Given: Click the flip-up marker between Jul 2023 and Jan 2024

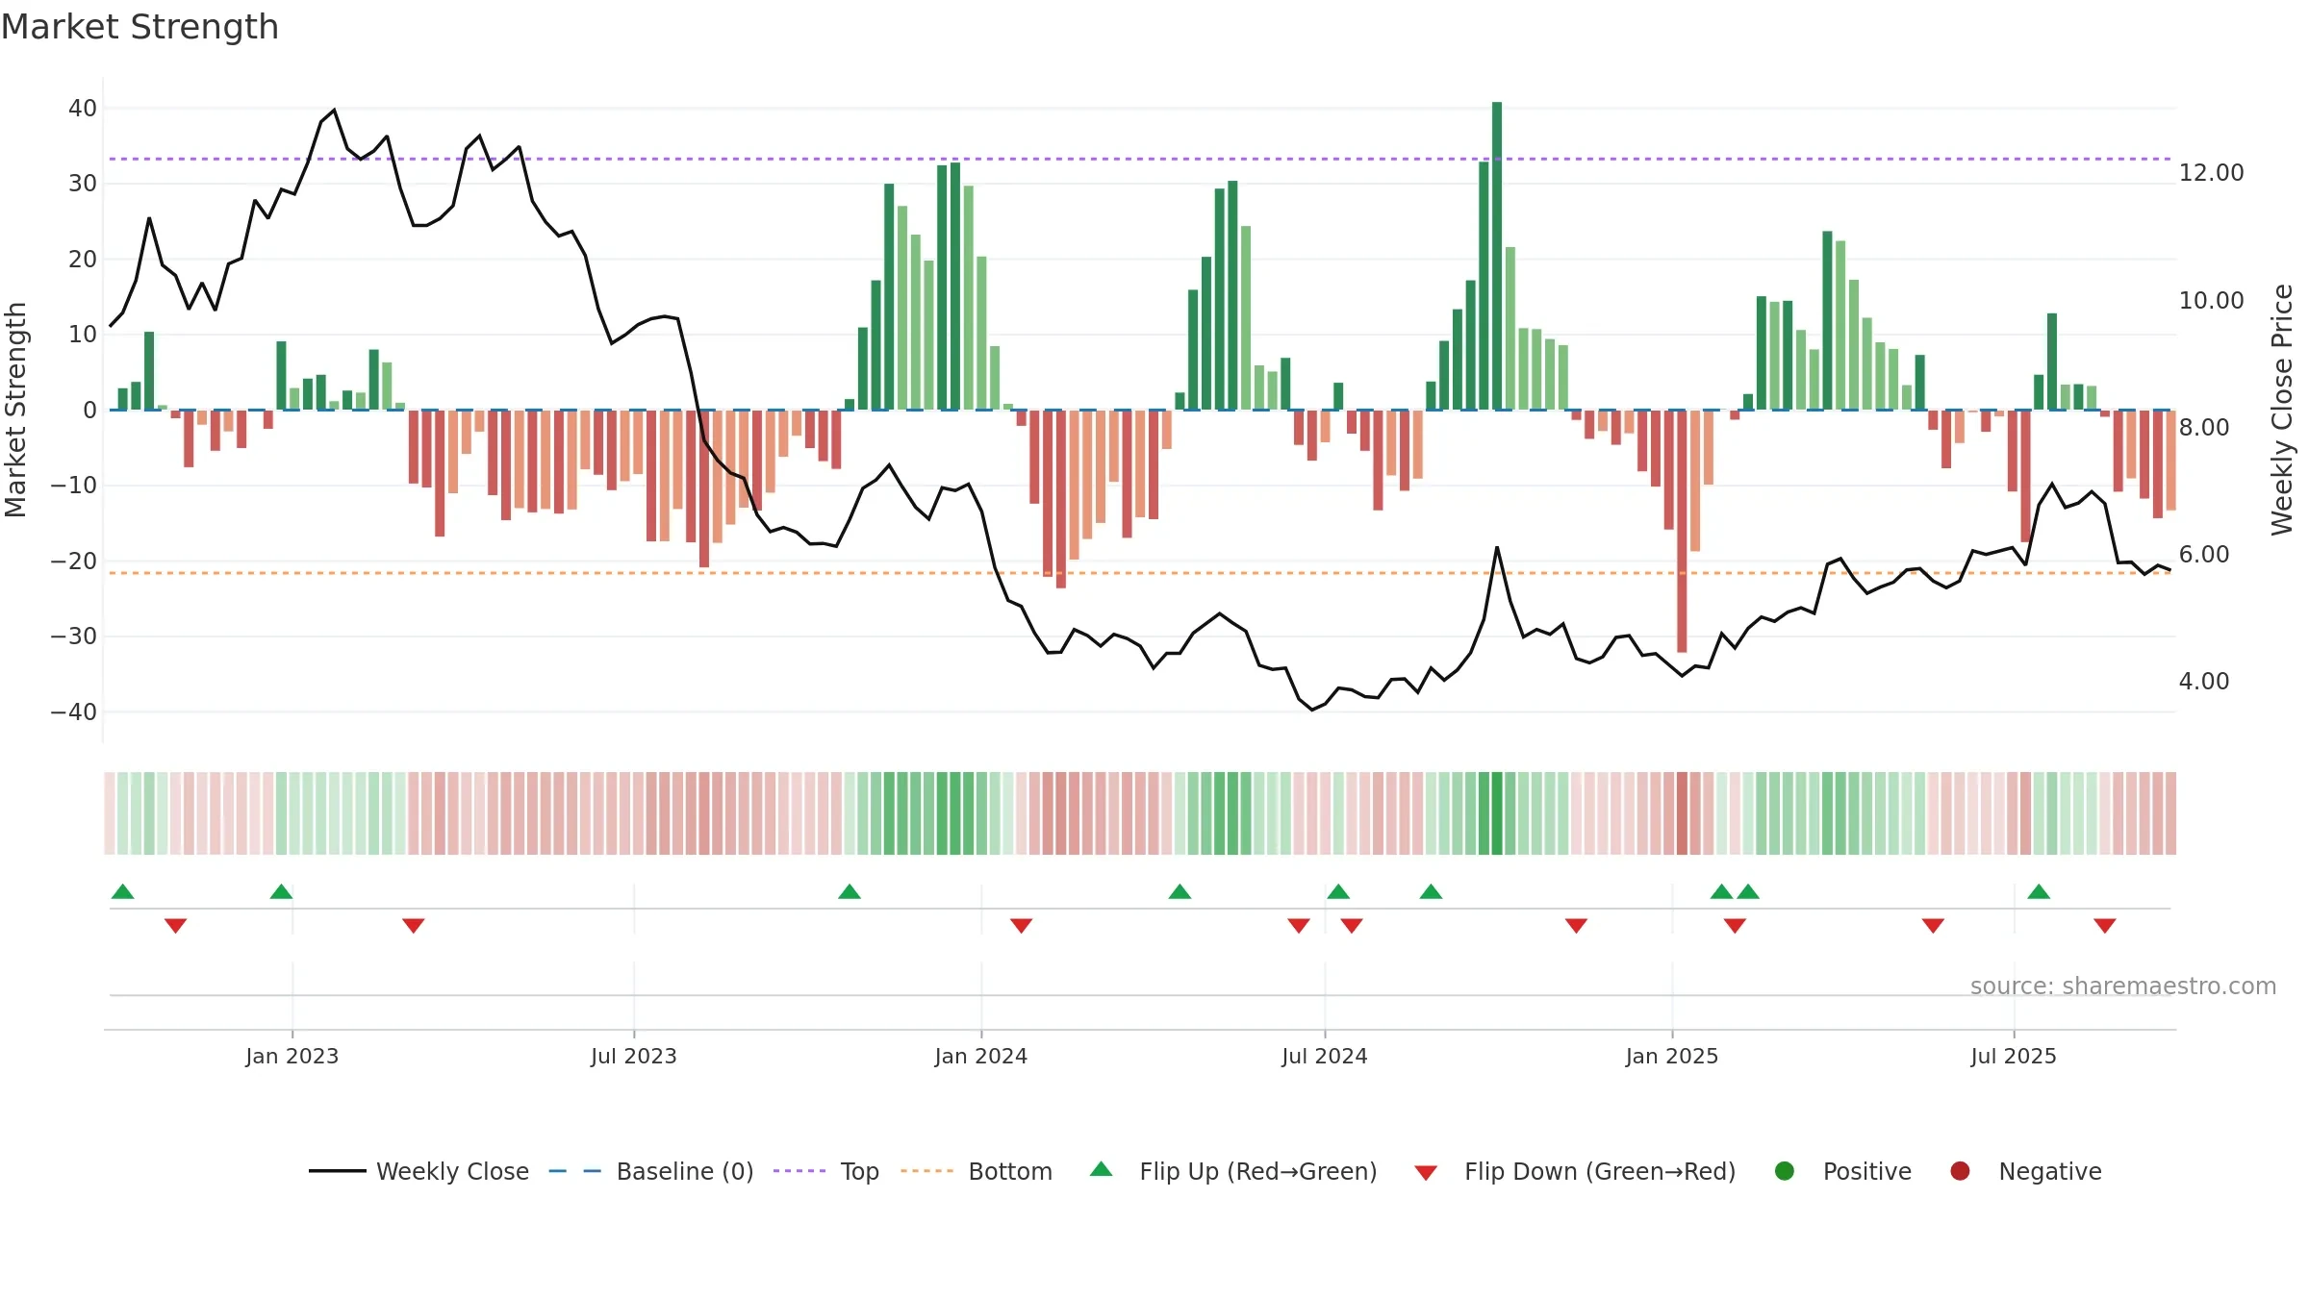Looking at the screenshot, I should pyautogui.click(x=850, y=891).
